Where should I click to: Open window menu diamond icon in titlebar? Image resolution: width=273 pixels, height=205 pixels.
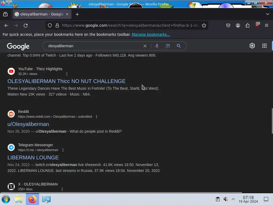click(9, 3)
